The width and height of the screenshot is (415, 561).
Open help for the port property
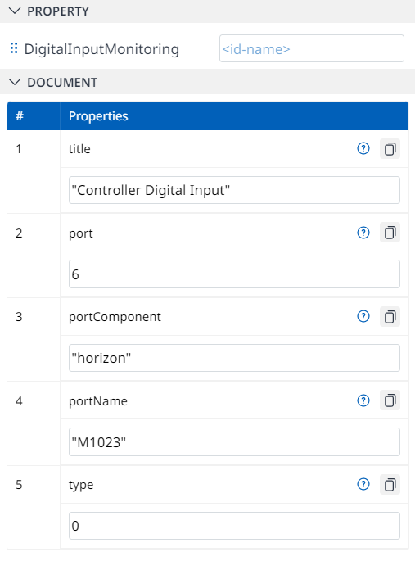[363, 233]
